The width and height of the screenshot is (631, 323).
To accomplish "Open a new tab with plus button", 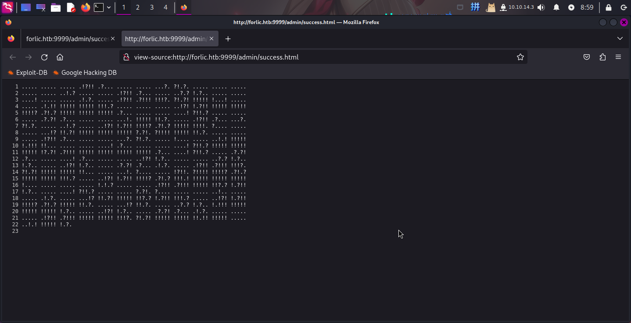I will pos(228,39).
